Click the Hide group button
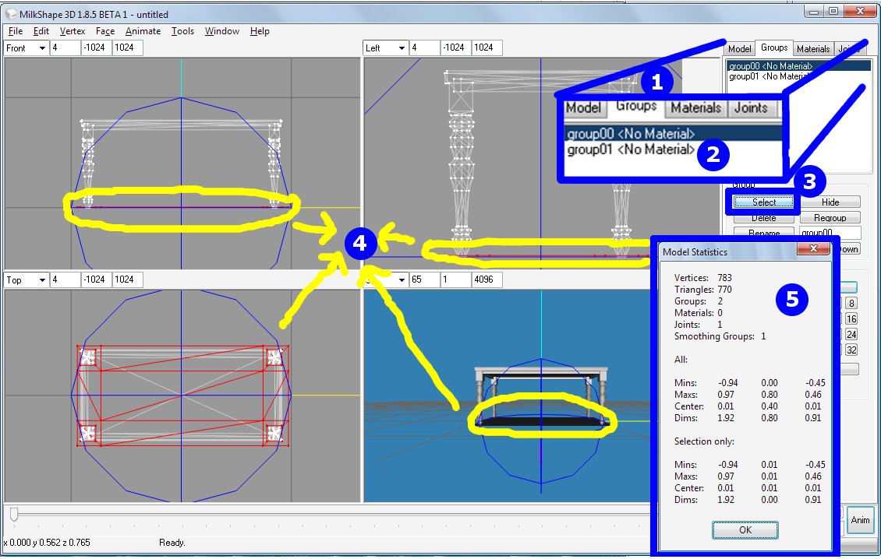Viewport: 881px width, 559px height. (x=830, y=202)
